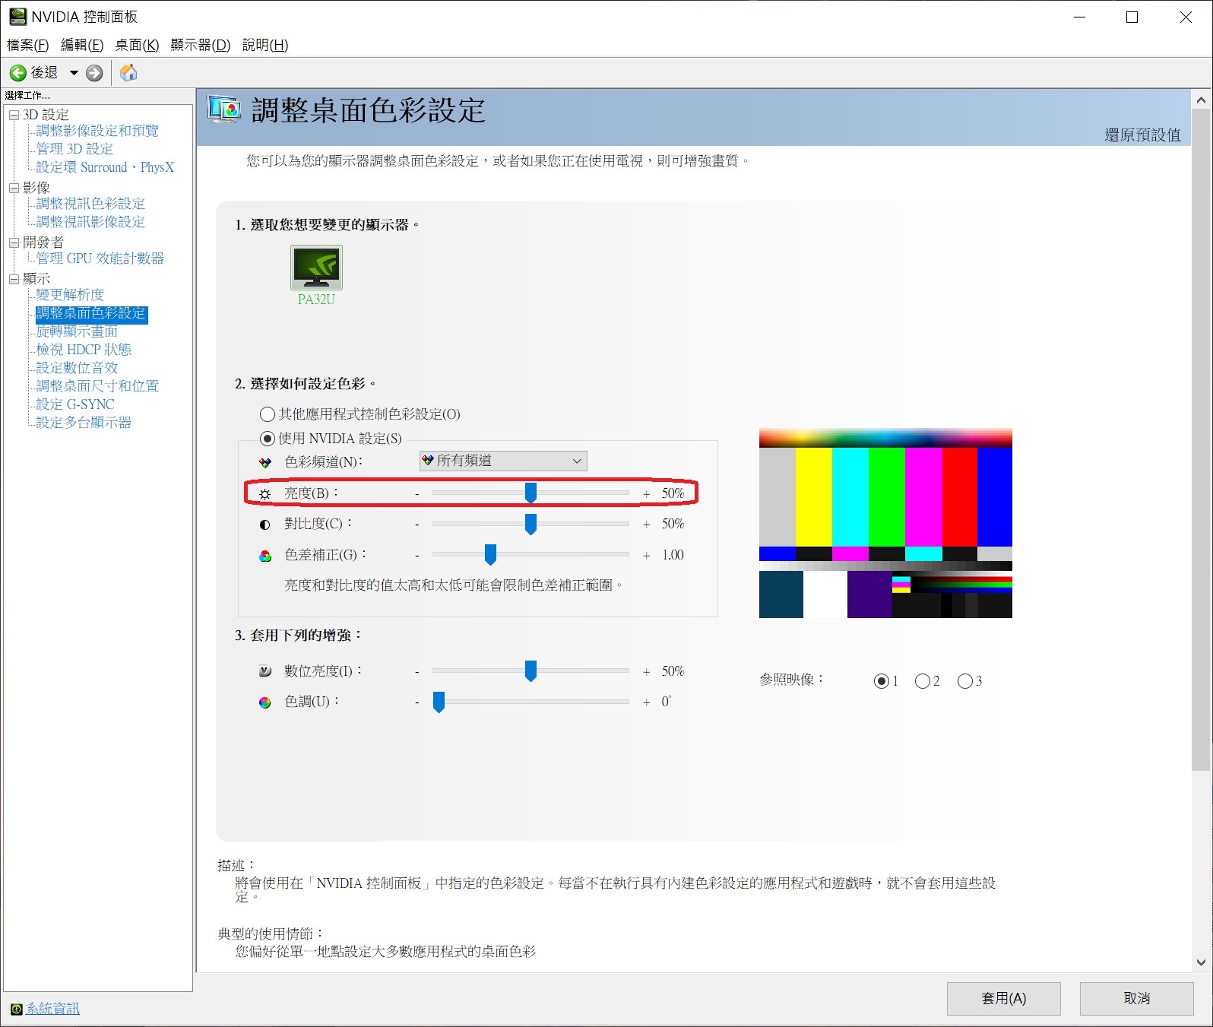Select 其他應用程式控制色彩設定 radio button
1213x1027 pixels.
268,414
